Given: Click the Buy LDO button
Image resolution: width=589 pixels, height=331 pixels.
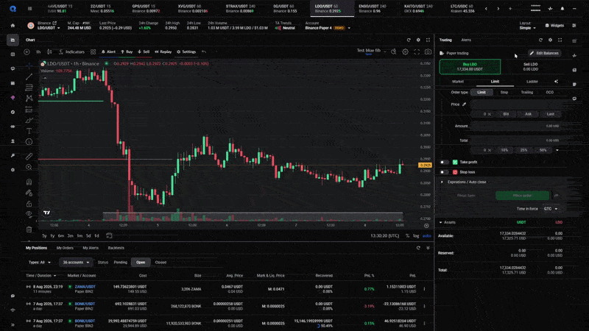Looking at the screenshot, I should pos(470,67).
